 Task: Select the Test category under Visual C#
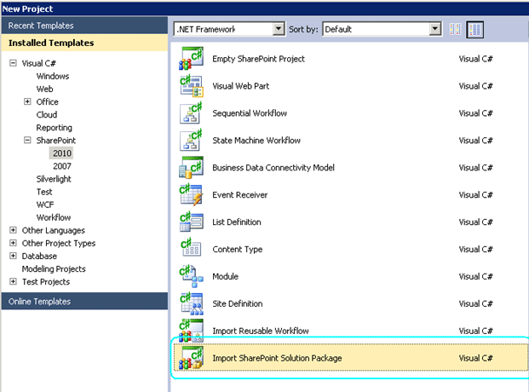(44, 192)
